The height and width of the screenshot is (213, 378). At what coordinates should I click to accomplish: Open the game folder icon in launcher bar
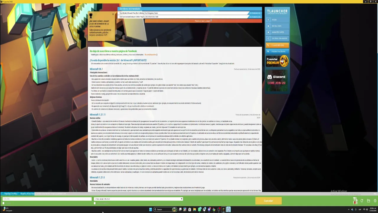point(369,201)
